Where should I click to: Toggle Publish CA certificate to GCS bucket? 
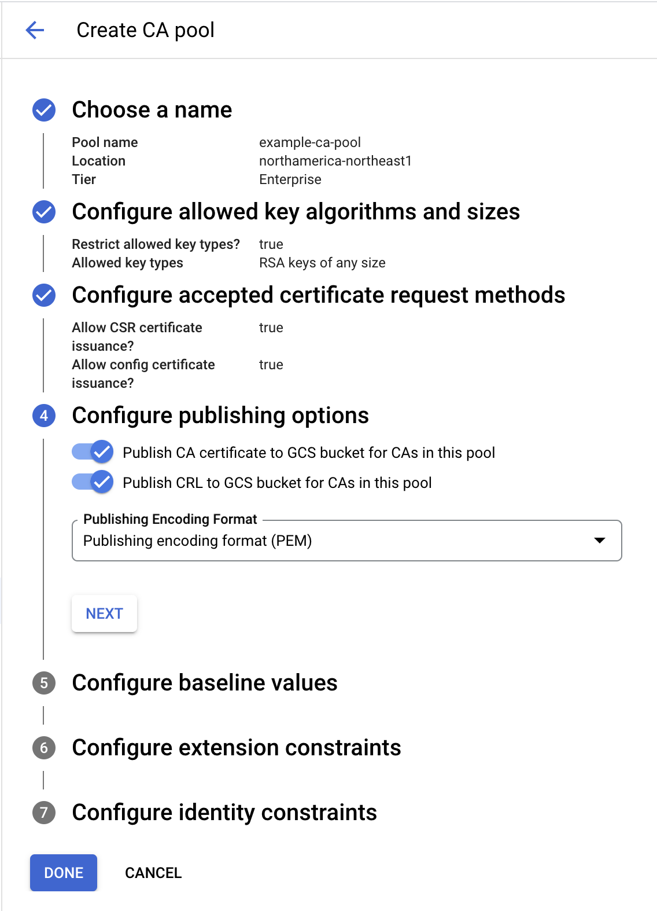[93, 452]
